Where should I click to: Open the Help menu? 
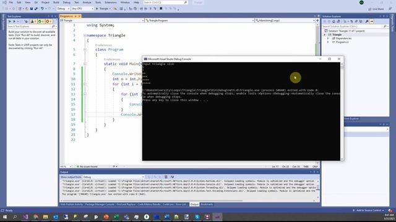point(136,2)
